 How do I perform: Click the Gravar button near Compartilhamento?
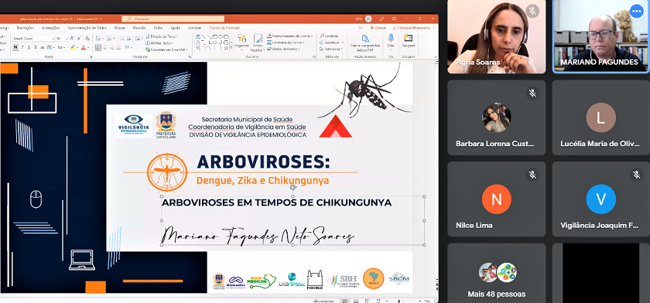(x=378, y=28)
